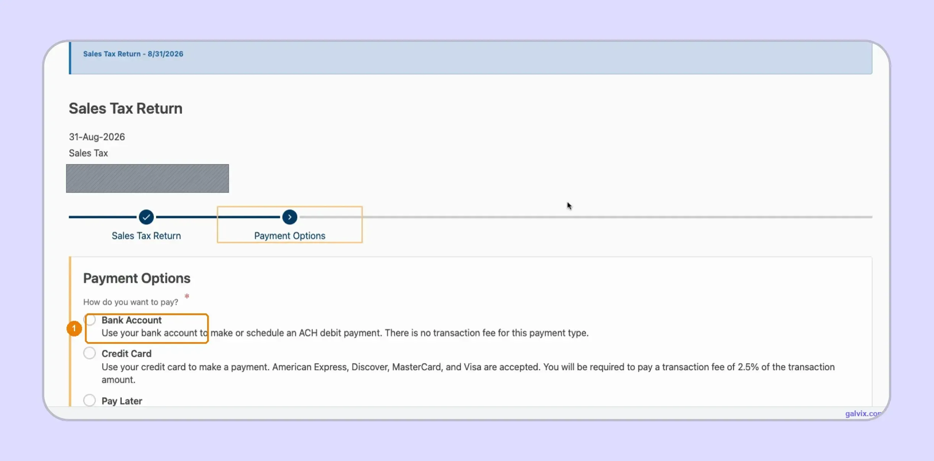Select the Credit Card radio button
This screenshot has height=461, width=934.
pyautogui.click(x=90, y=353)
